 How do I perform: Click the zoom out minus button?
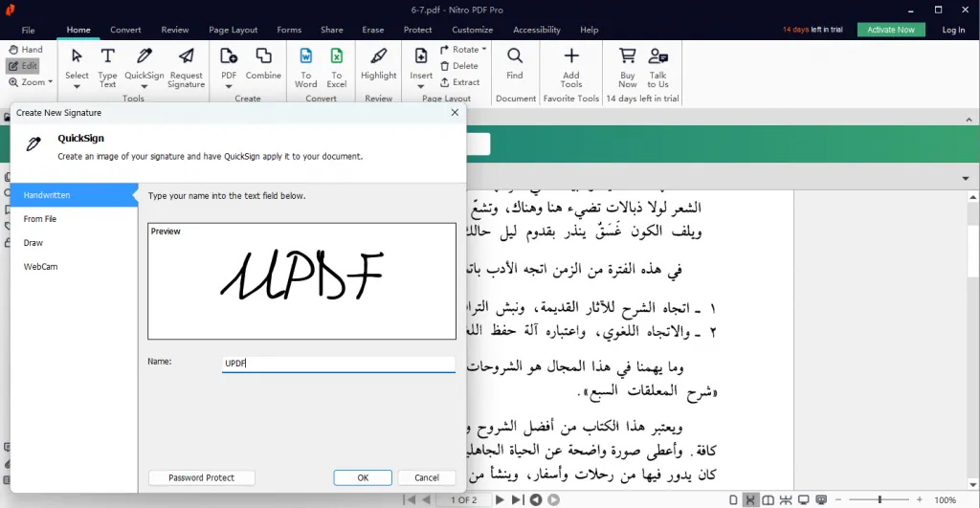click(838, 500)
